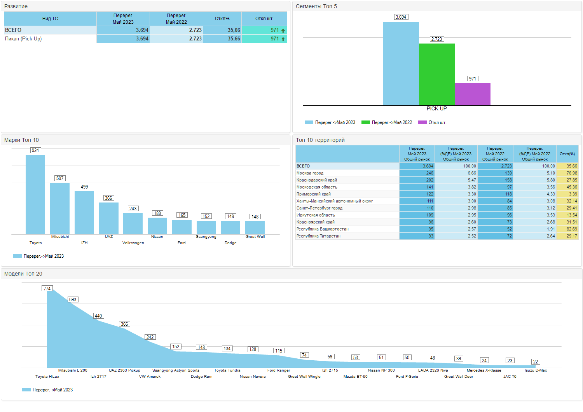The height and width of the screenshot is (412, 583).
Task: Click the Toyota HiLux axis label
Action: point(47,377)
